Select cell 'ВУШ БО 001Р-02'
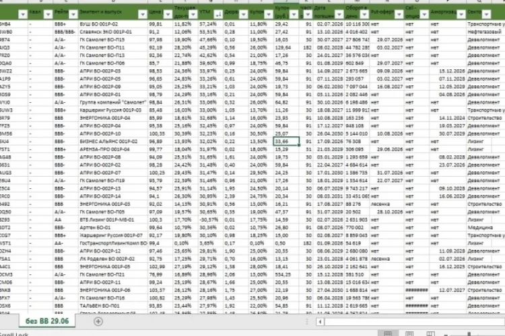Screen dimensions: 505x336 coord(113,24)
